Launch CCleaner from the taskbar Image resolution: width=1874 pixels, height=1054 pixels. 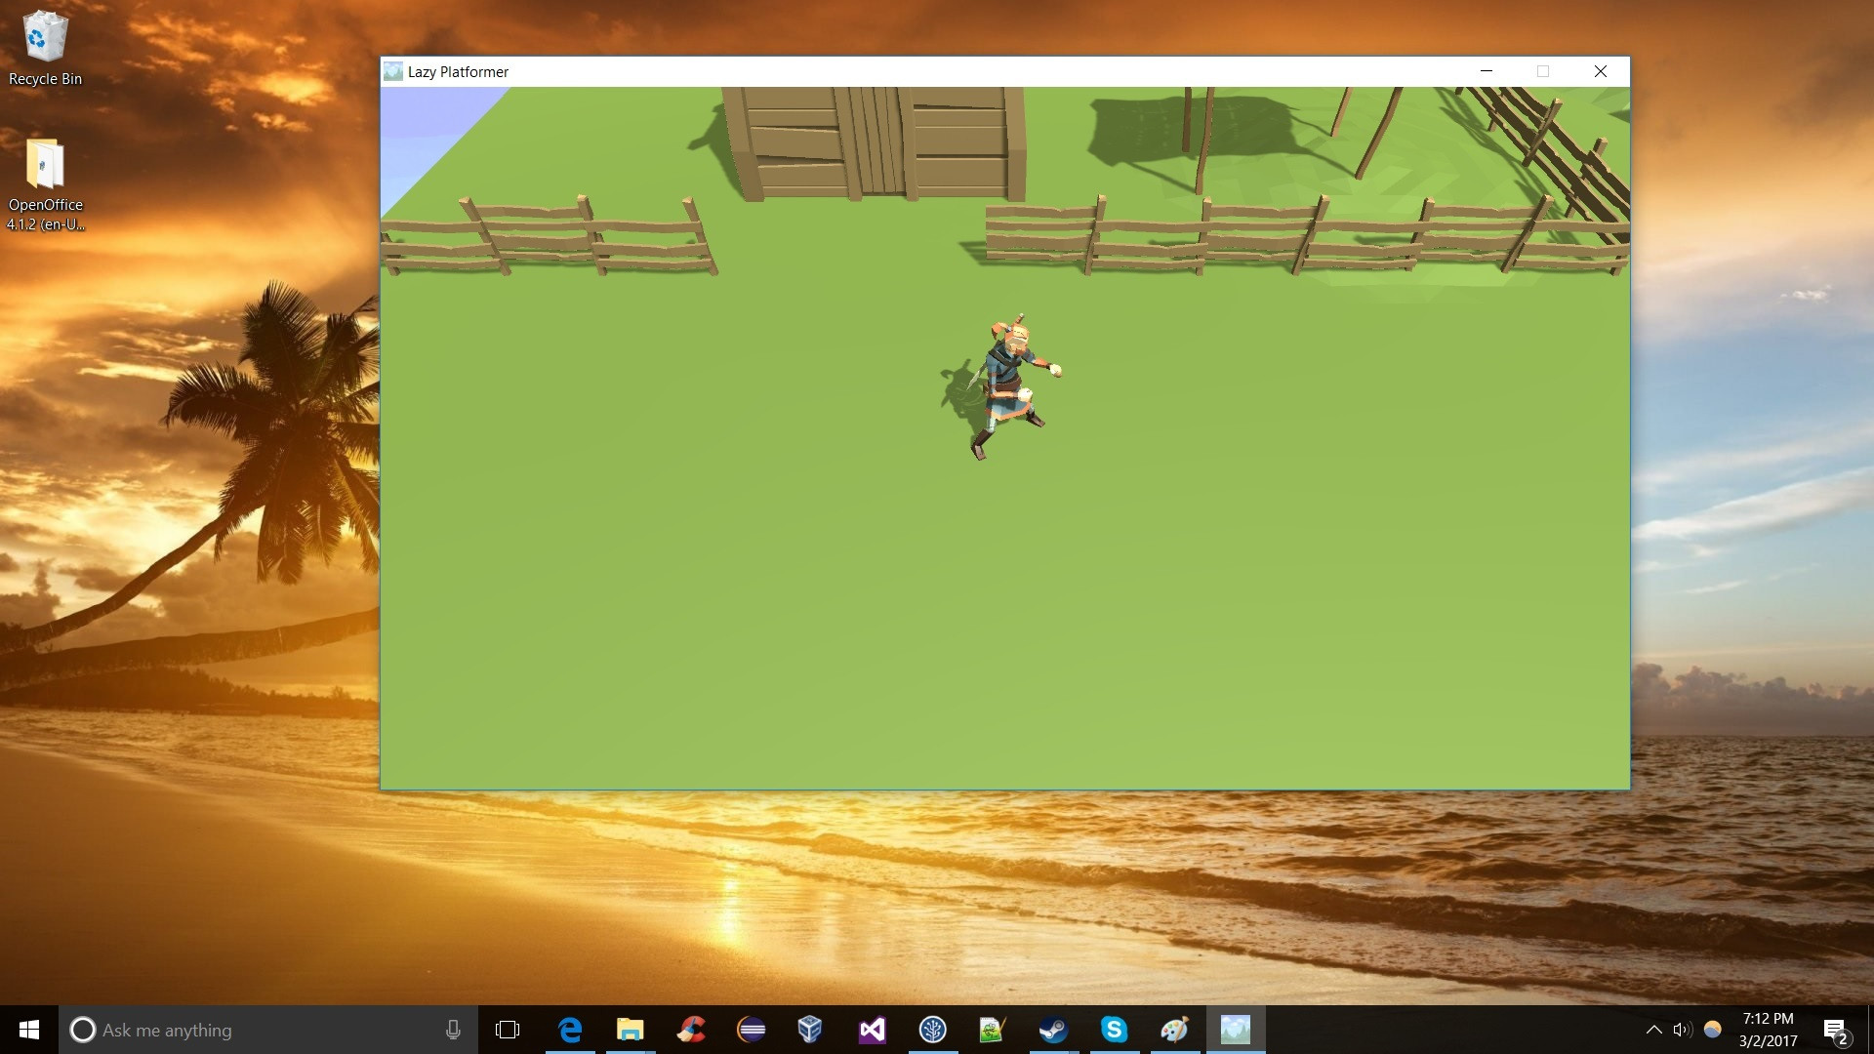pos(691,1030)
